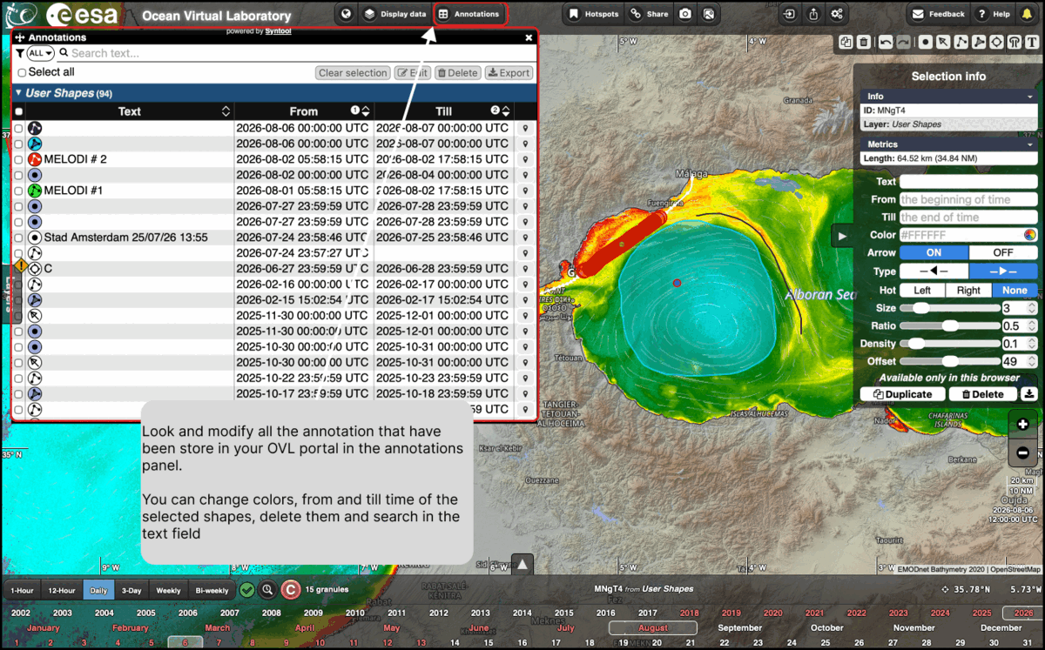Tick the table header checkbox

pyautogui.click(x=18, y=112)
